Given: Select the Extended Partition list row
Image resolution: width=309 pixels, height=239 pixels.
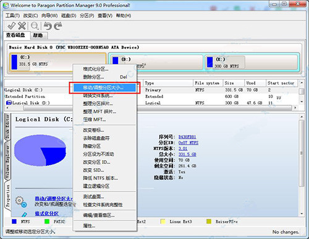Looking at the screenshot, I should (151, 97).
